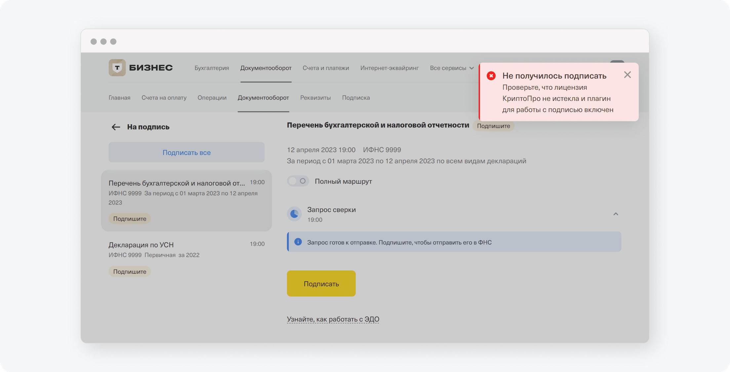Click the yellow 'Подписать' button
The image size is (730, 372).
click(x=321, y=283)
